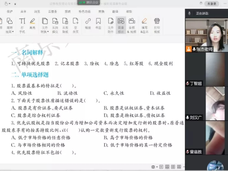Screen dimensions: 228x171
Task: Attach a file with 文件附件
Action: 110,25
